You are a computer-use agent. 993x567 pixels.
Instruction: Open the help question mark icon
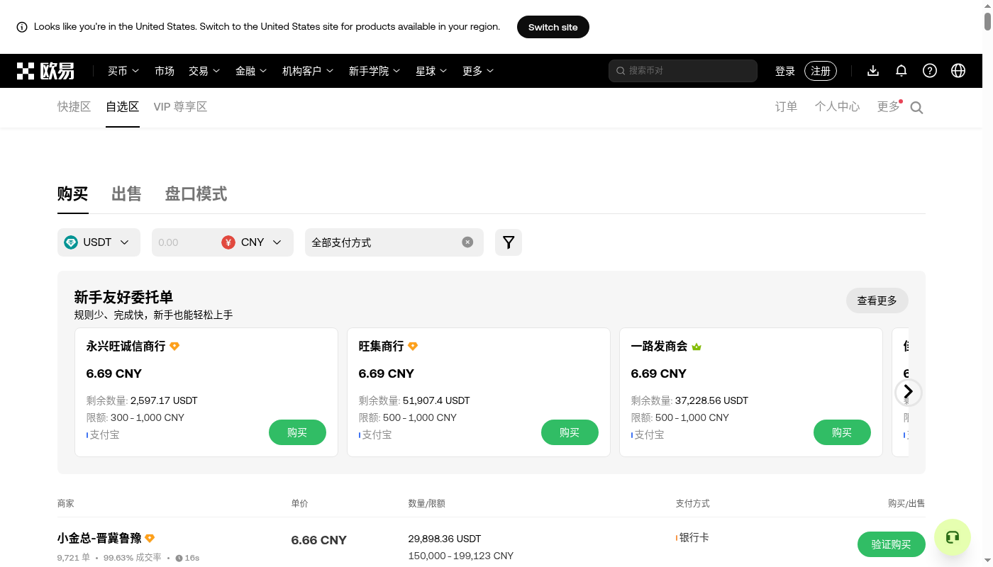(930, 71)
